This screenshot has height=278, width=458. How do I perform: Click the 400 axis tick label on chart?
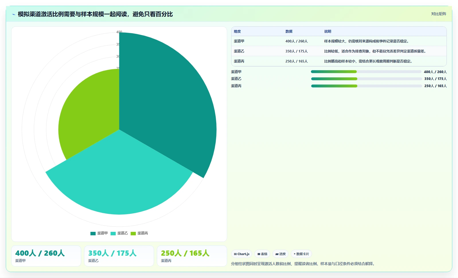point(119,32)
